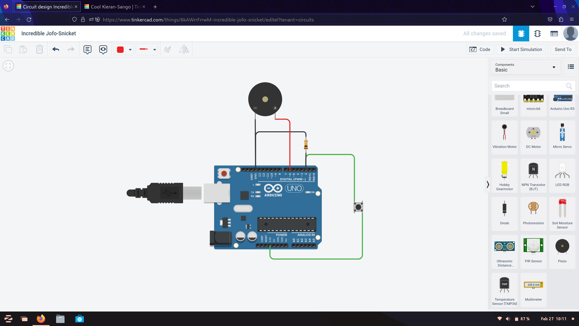
Task: Switch to Schematic view
Action: click(537, 34)
